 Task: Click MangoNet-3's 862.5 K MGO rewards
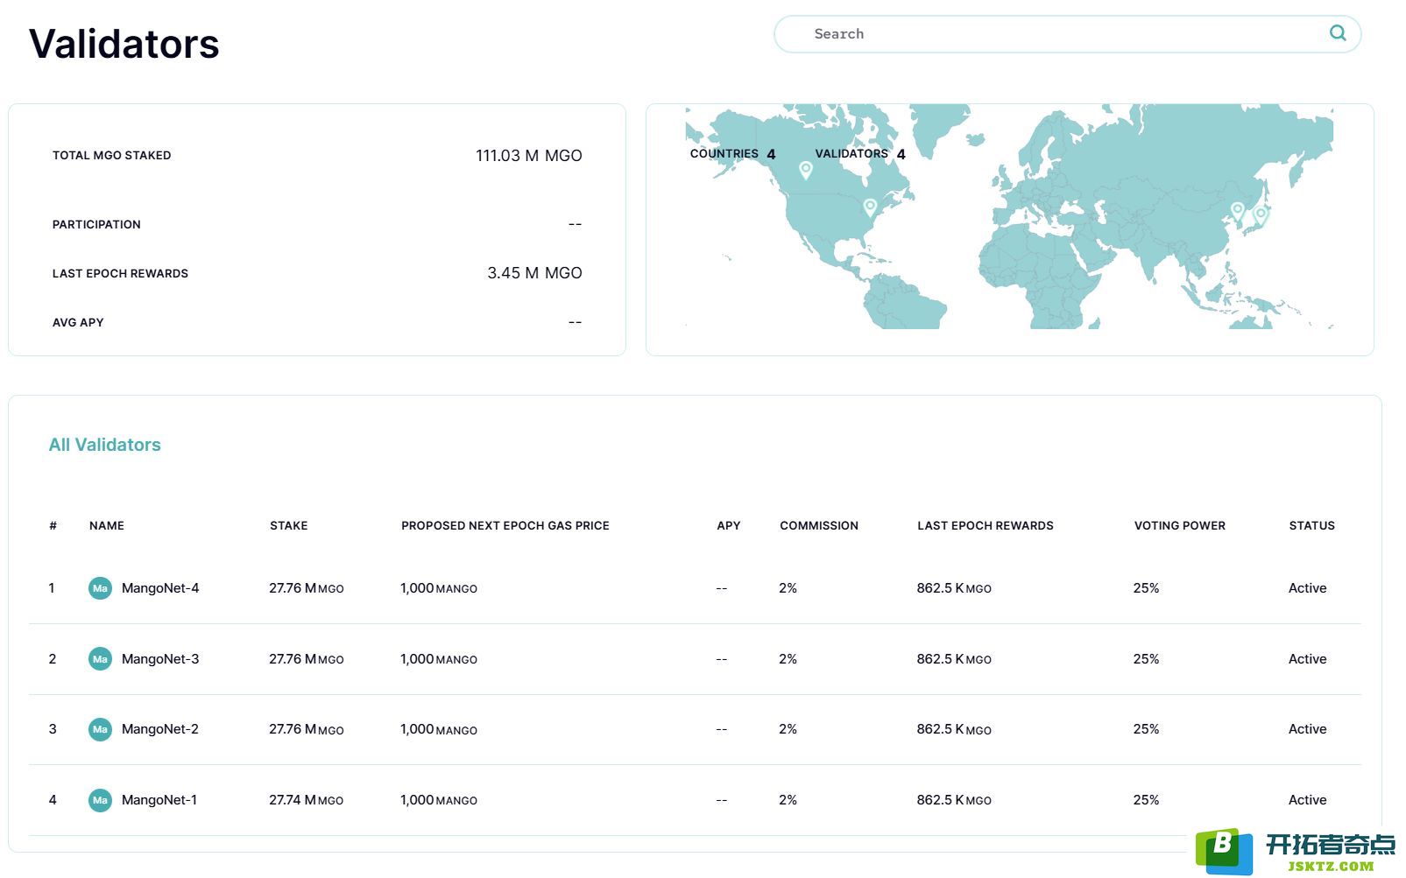954,659
